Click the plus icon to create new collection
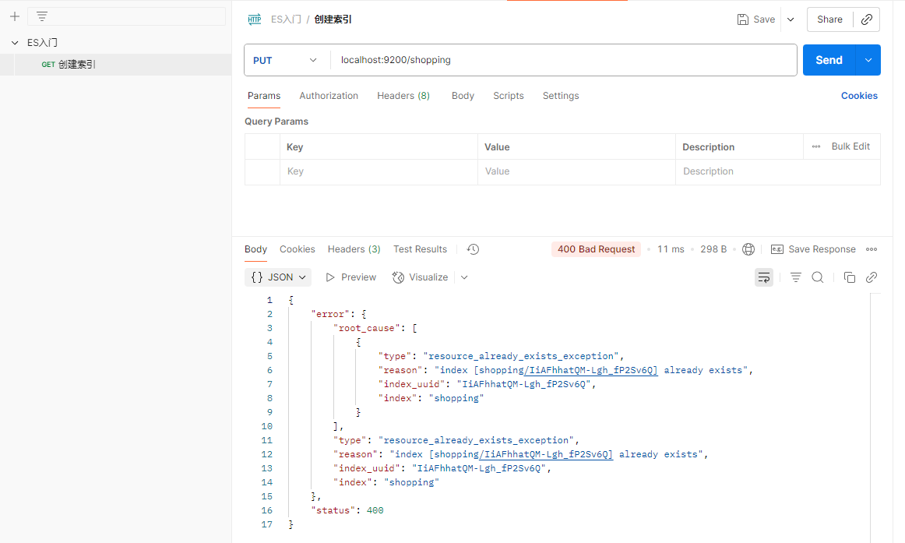 tap(14, 16)
